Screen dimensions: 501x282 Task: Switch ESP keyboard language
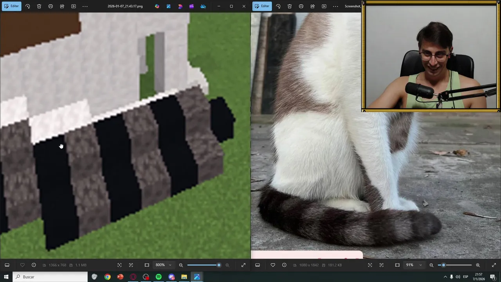point(466,277)
